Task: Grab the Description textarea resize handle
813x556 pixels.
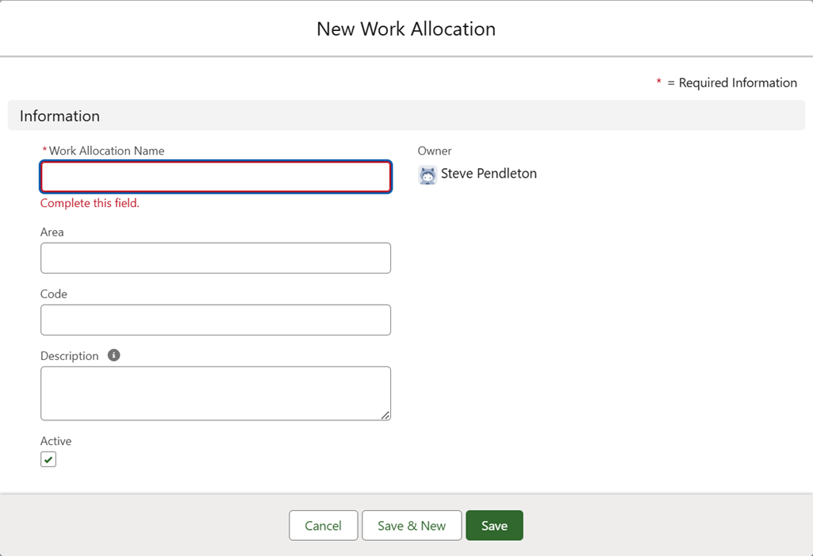Action: pyautogui.click(x=385, y=415)
